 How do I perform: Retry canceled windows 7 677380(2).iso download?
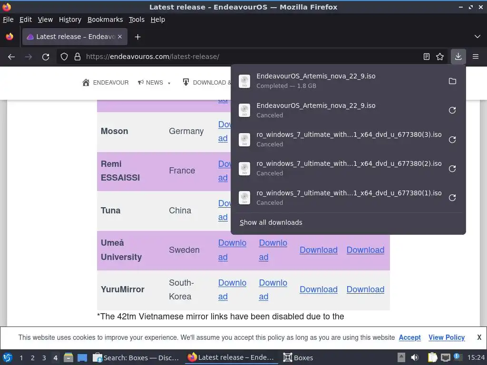(453, 169)
